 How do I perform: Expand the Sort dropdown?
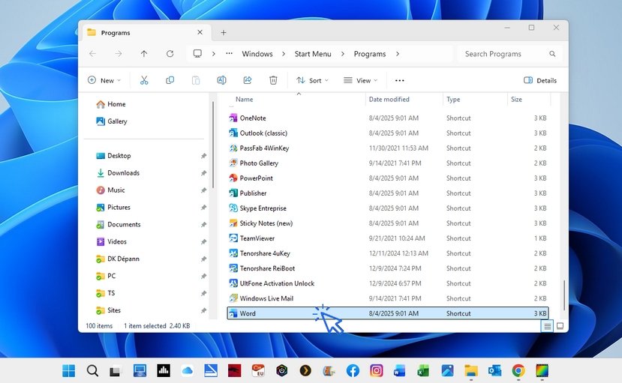(312, 80)
